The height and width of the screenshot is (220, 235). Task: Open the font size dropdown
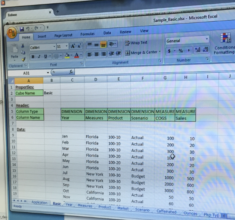(67, 46)
